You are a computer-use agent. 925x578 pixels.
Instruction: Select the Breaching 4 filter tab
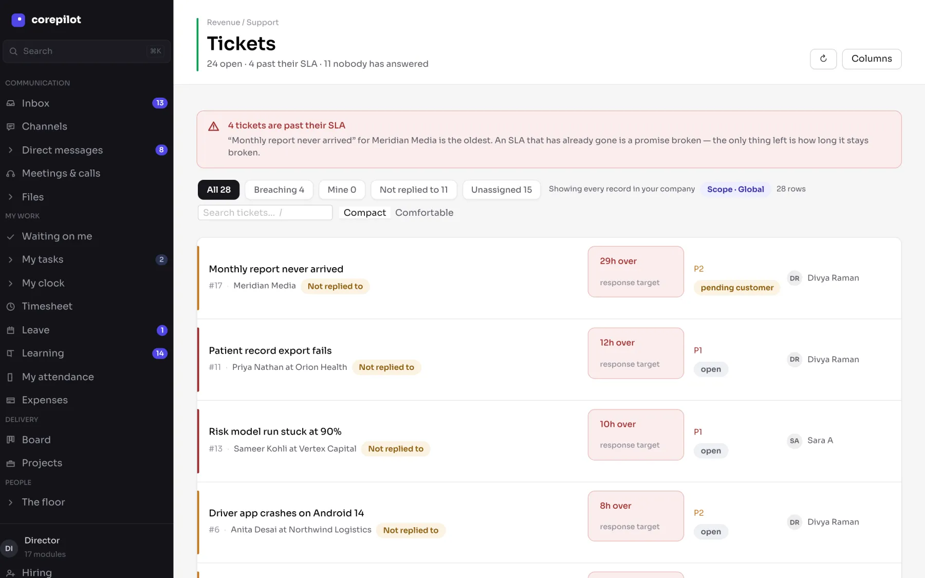click(x=279, y=190)
